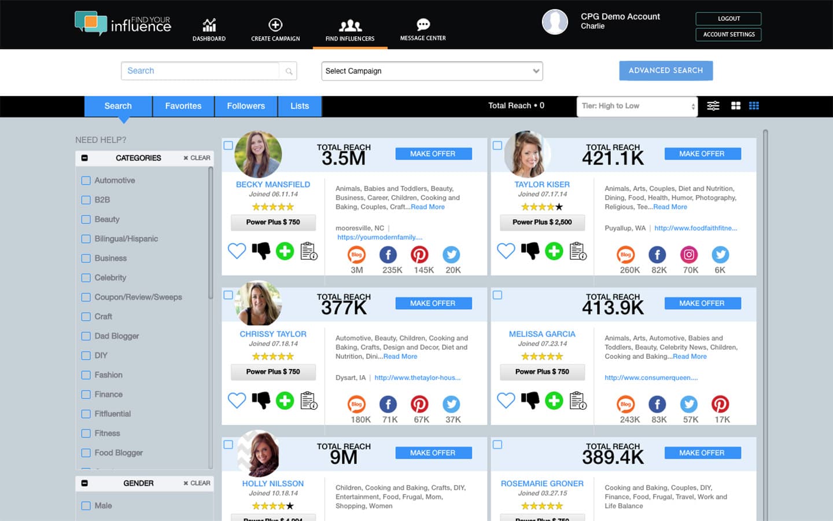View Taylor Kiser's Instagram profile icon
833x521 pixels.
689,255
